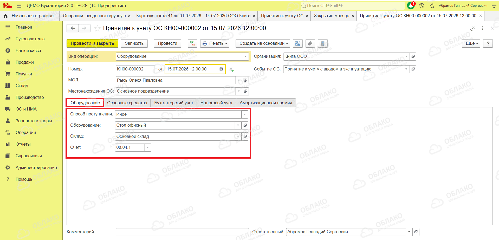Open service menu icon beside user name

pos(494,5)
